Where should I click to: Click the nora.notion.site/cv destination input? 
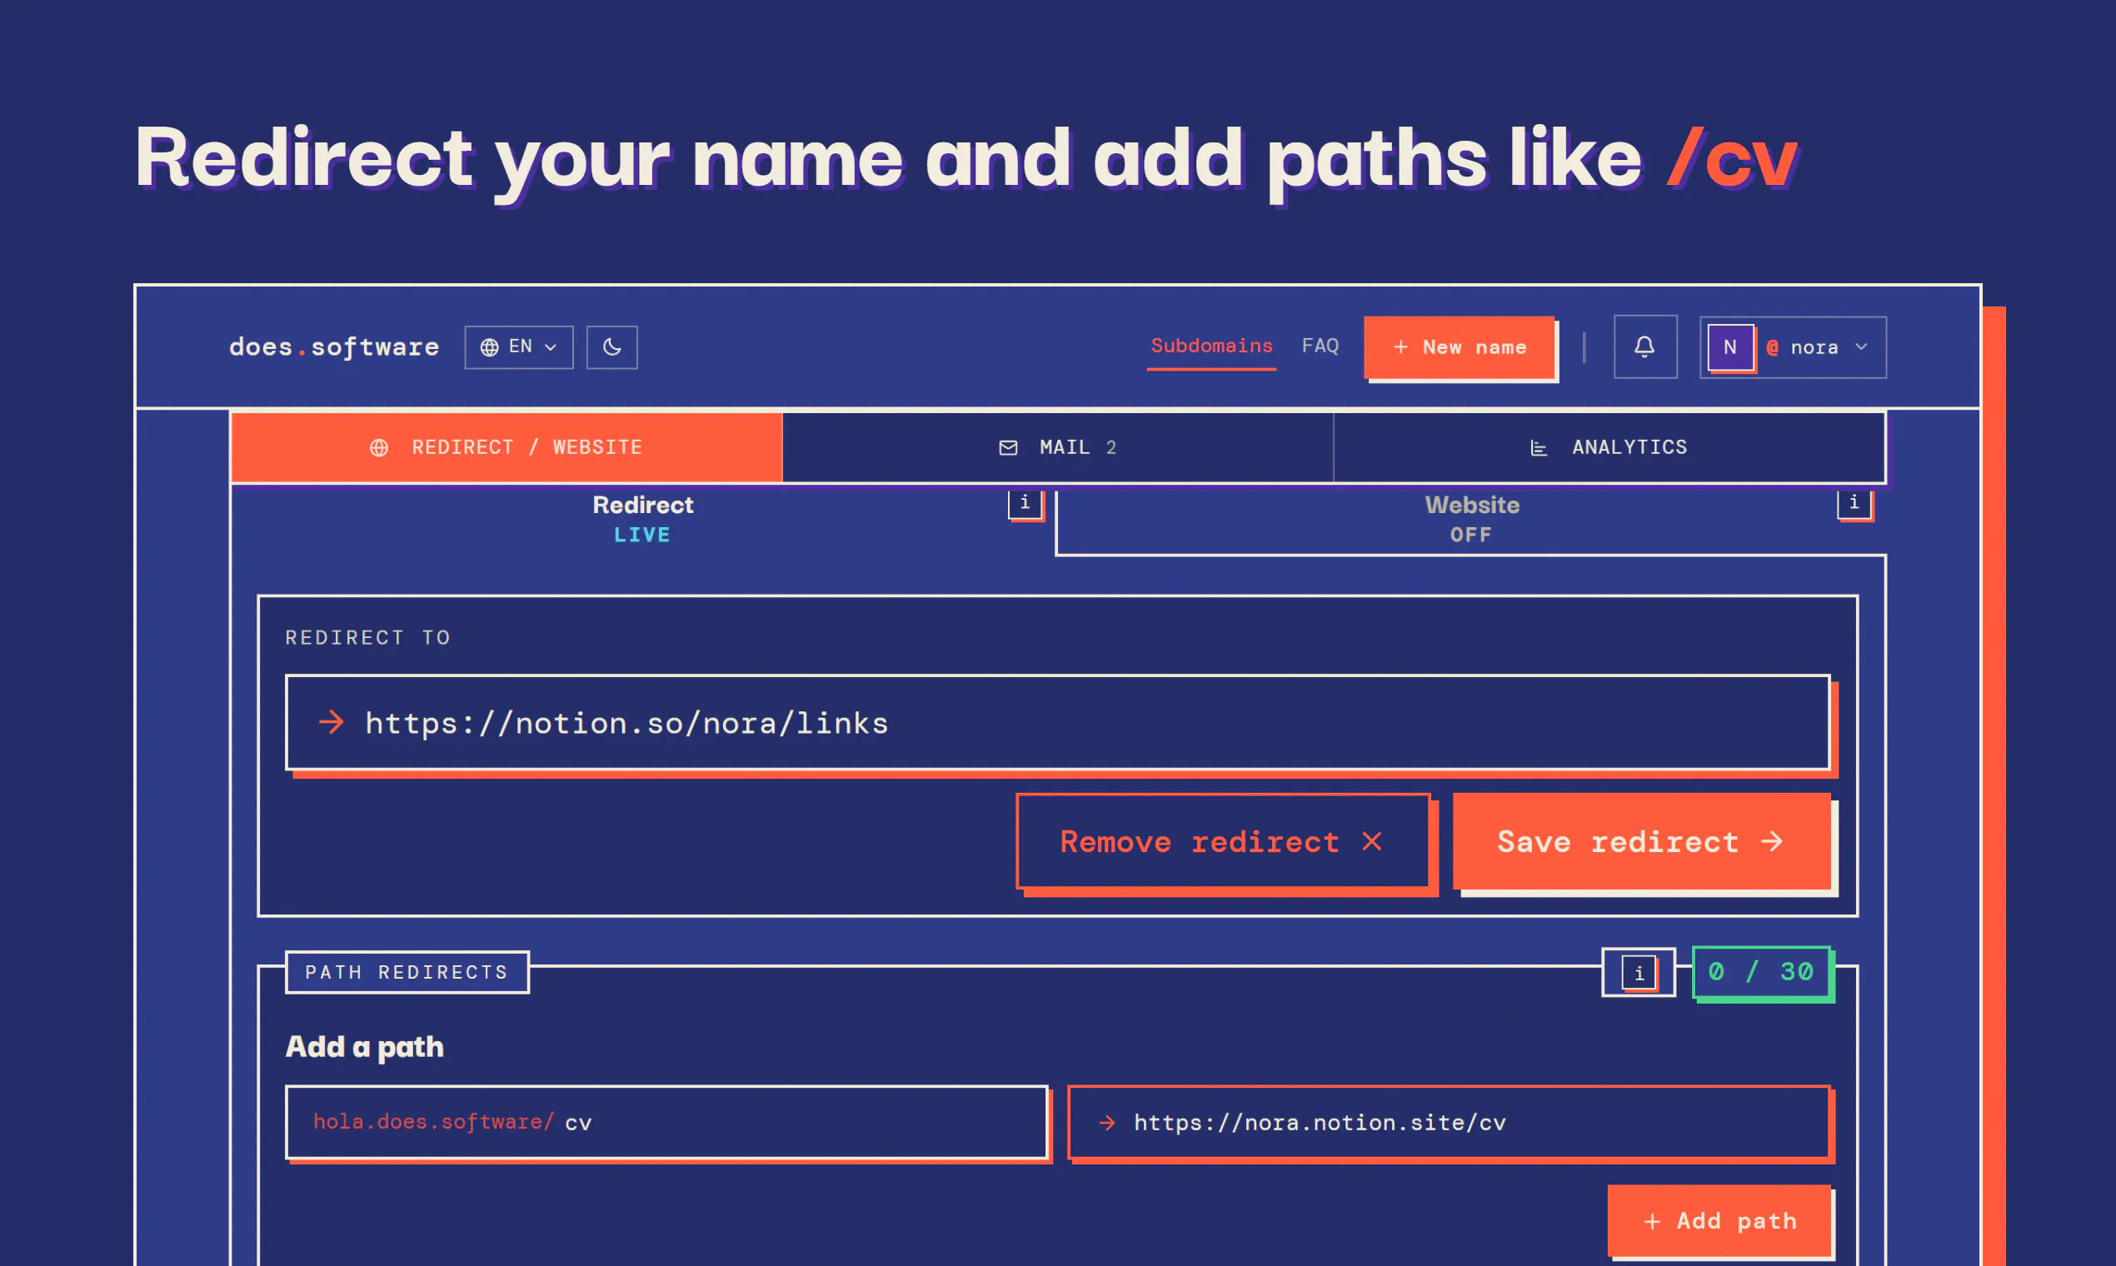pos(1449,1123)
